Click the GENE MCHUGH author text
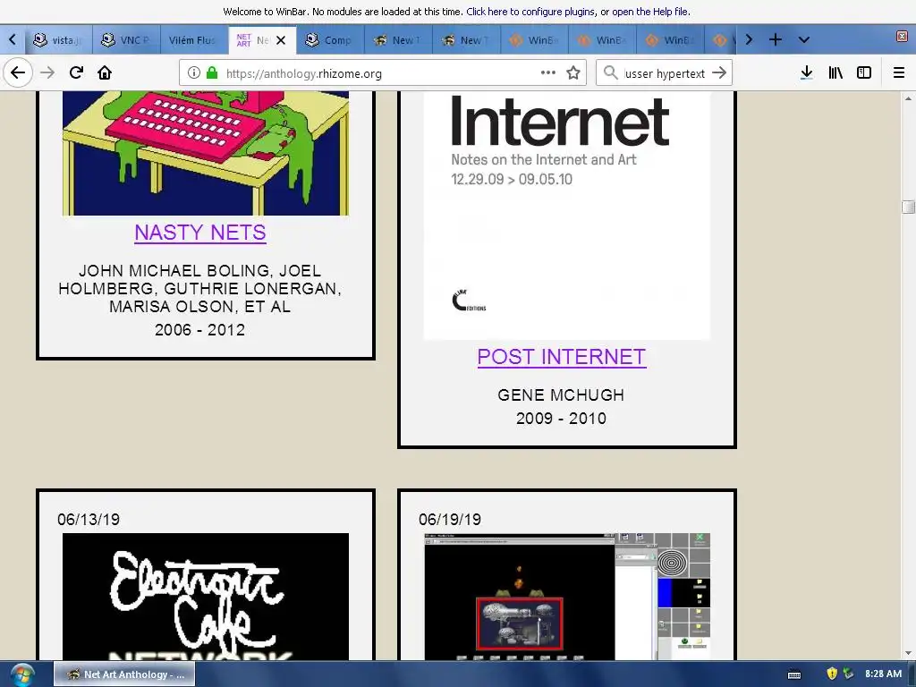 pos(561,394)
